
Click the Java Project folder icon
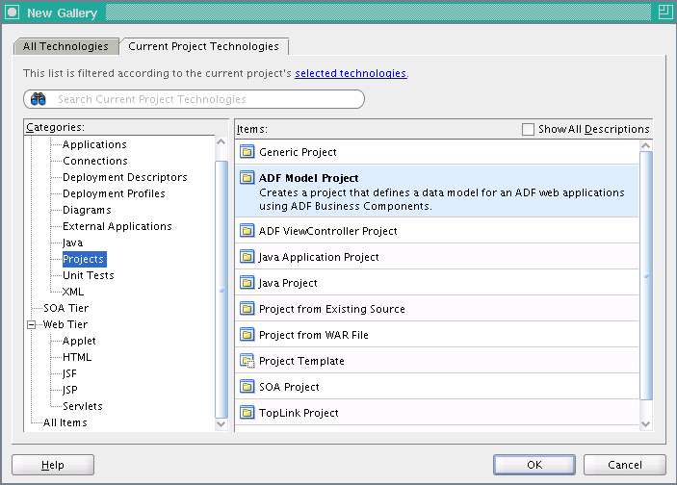point(247,283)
